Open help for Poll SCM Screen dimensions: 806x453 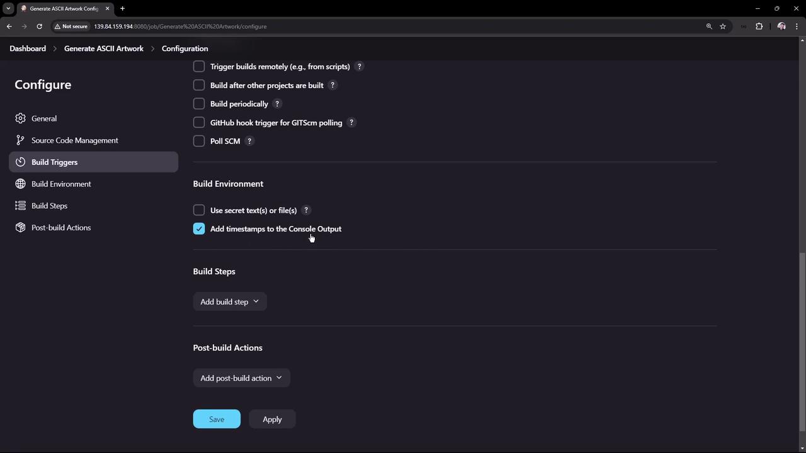pyautogui.click(x=249, y=141)
